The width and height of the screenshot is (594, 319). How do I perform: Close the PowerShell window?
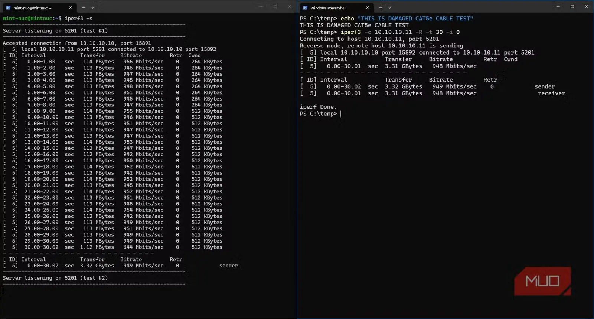[587, 6]
